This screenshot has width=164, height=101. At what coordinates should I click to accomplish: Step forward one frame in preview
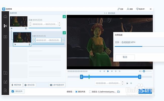[116, 71]
